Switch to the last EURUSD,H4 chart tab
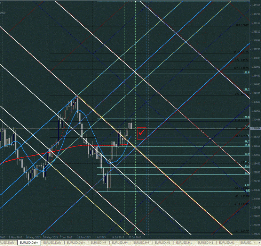 click(141, 243)
